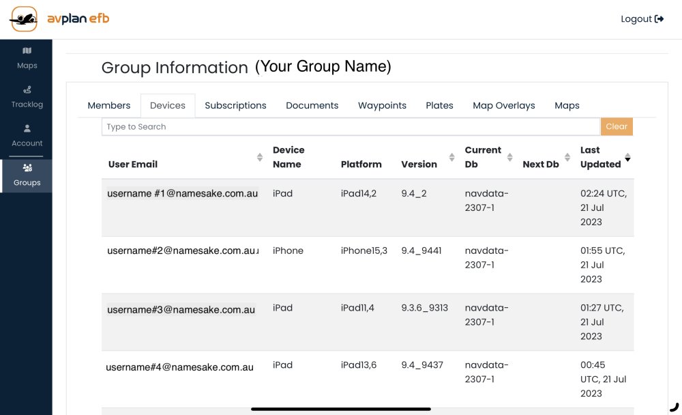Open the Subscriptions tab
This screenshot has width=682, height=415.
(235, 106)
